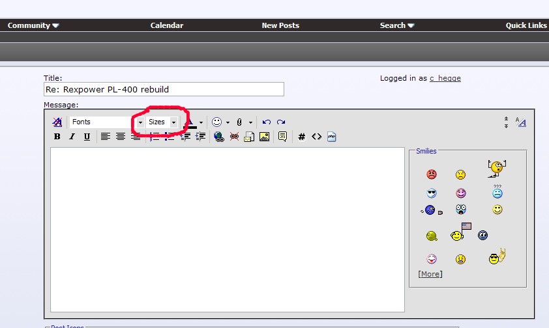The image size is (549, 328).
Task: Click the "Logged in as" text
Action: tap(404, 78)
